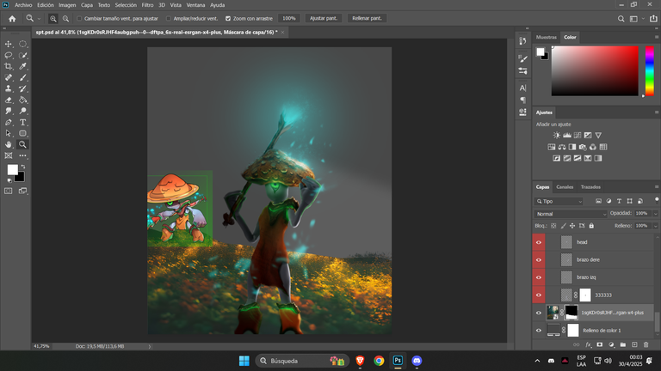The height and width of the screenshot is (371, 661).
Task: Switch to the Trazados tab
Action: pyautogui.click(x=590, y=186)
